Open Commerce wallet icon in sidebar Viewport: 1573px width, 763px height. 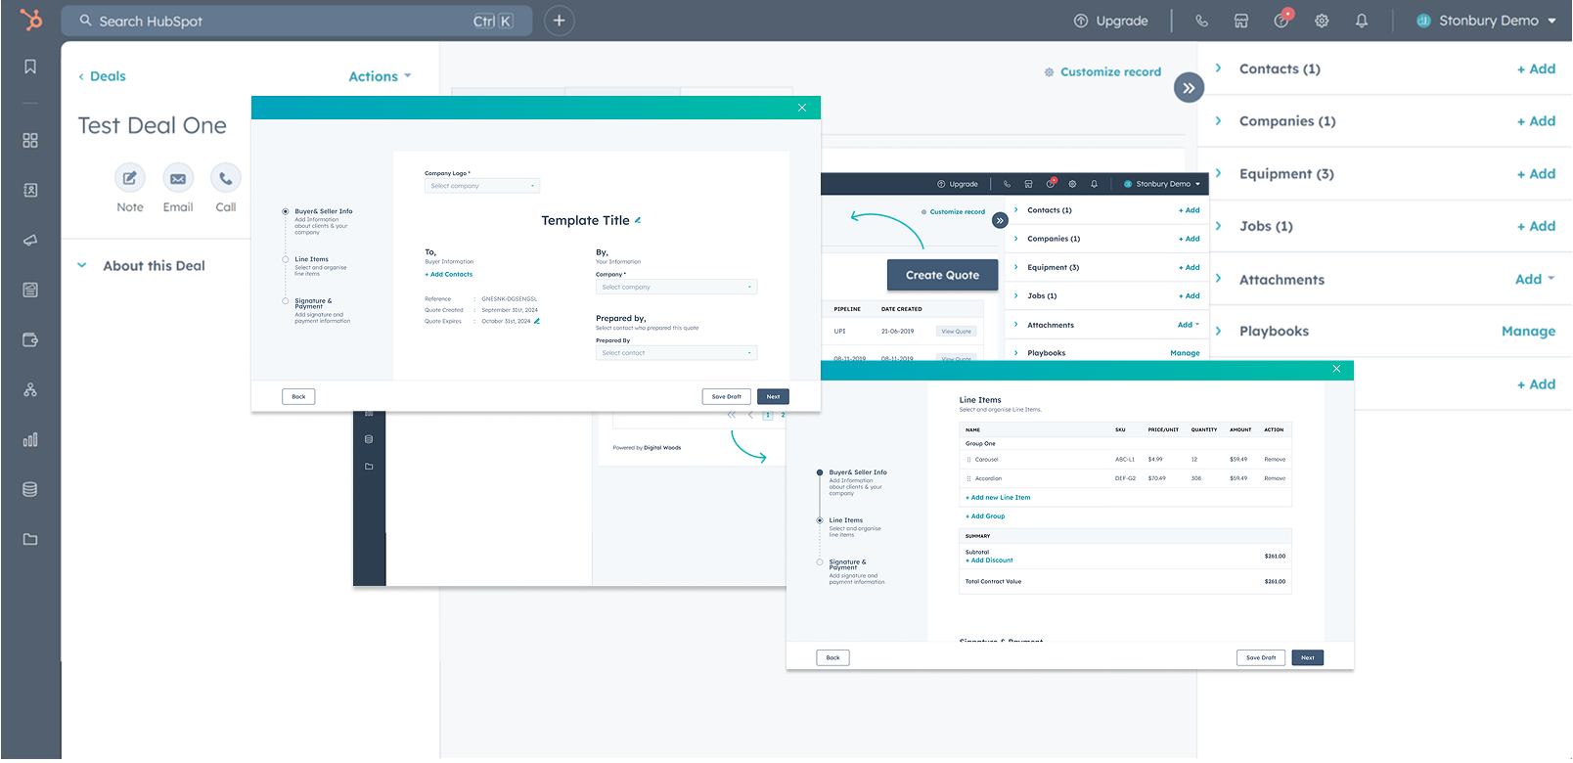tap(30, 340)
